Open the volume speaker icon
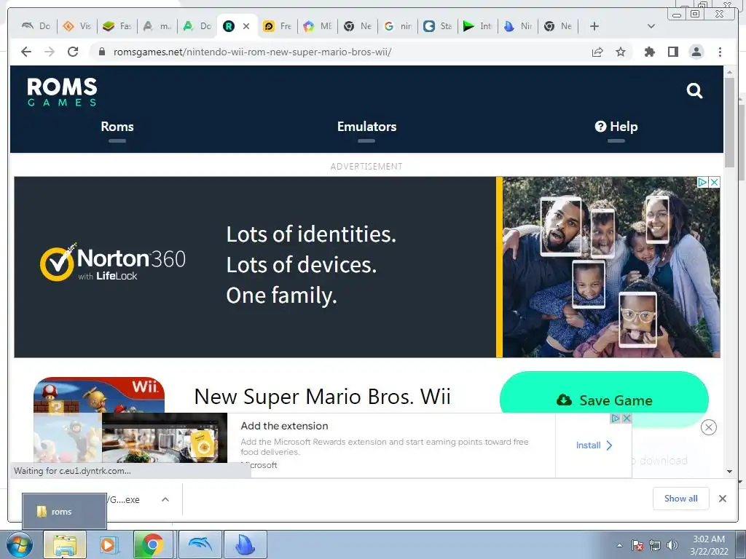This screenshot has height=559, width=746. click(x=672, y=545)
